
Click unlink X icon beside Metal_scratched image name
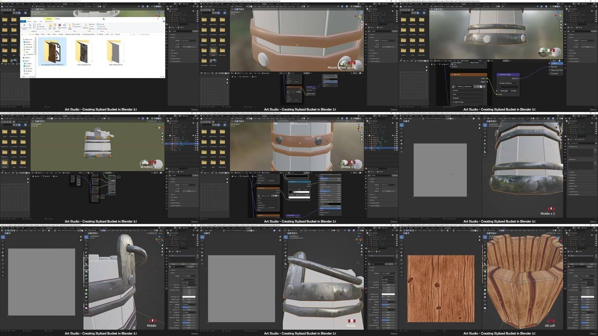pyautogui.click(x=484, y=86)
